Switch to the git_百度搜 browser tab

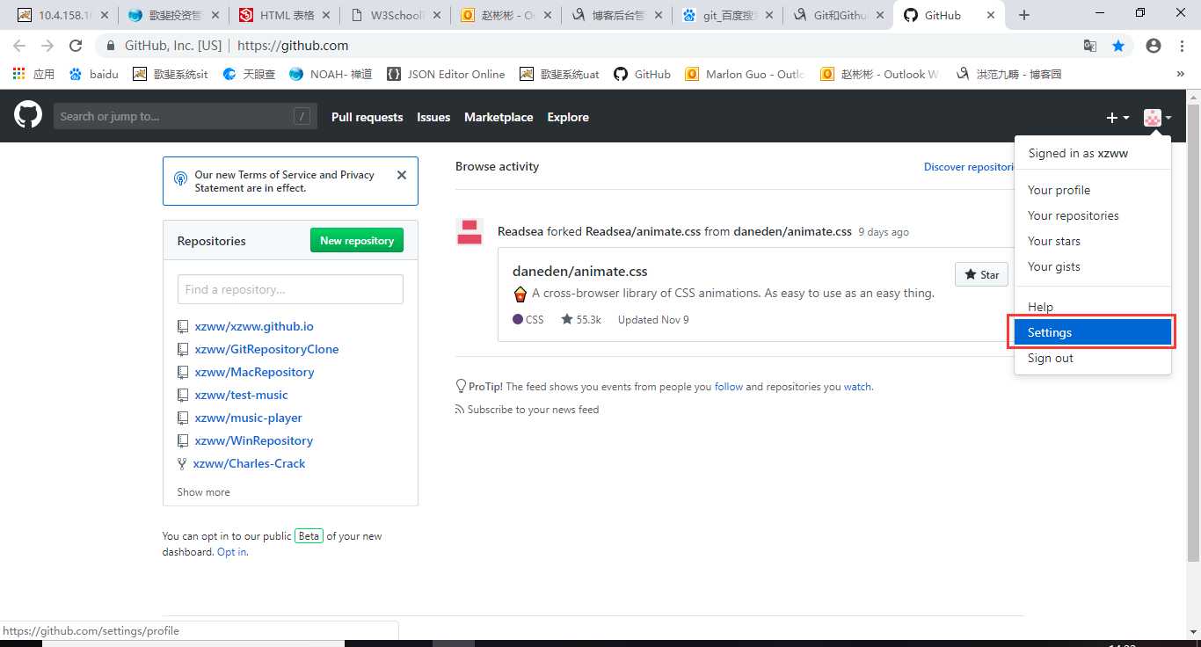tap(729, 15)
